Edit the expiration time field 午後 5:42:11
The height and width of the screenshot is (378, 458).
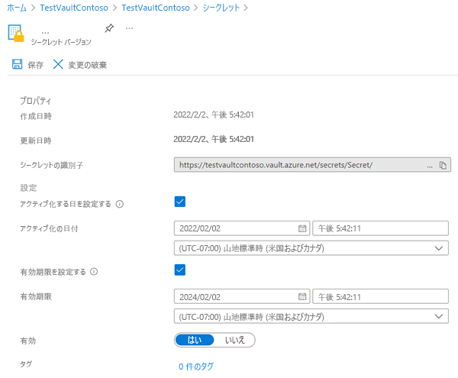click(381, 297)
